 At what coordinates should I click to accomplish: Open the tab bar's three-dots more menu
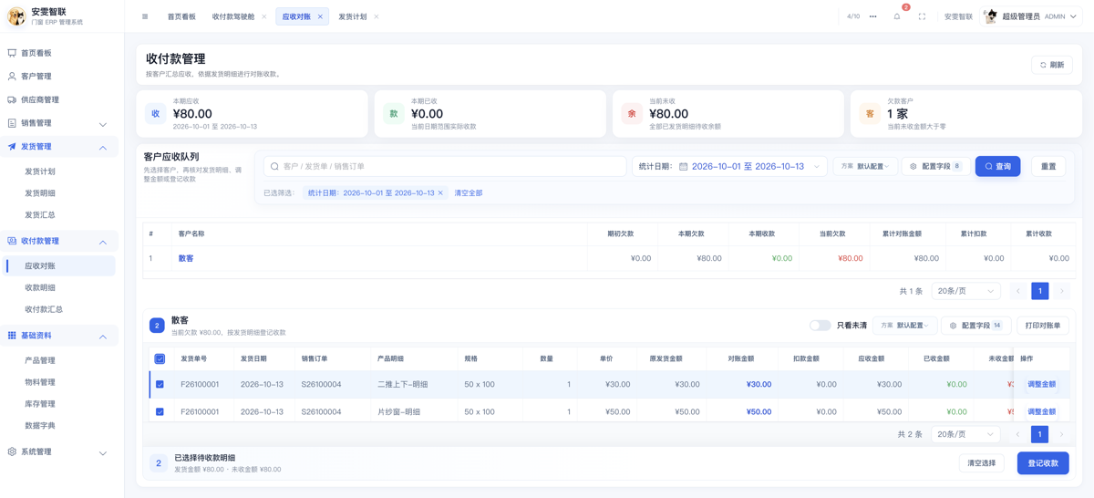873,16
